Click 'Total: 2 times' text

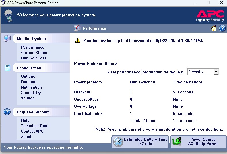[x=143, y=121]
